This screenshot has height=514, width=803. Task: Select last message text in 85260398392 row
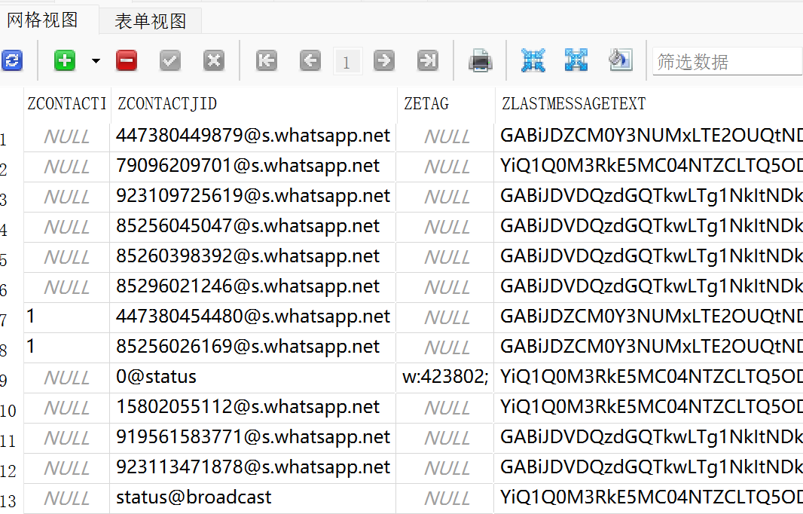tap(649, 257)
